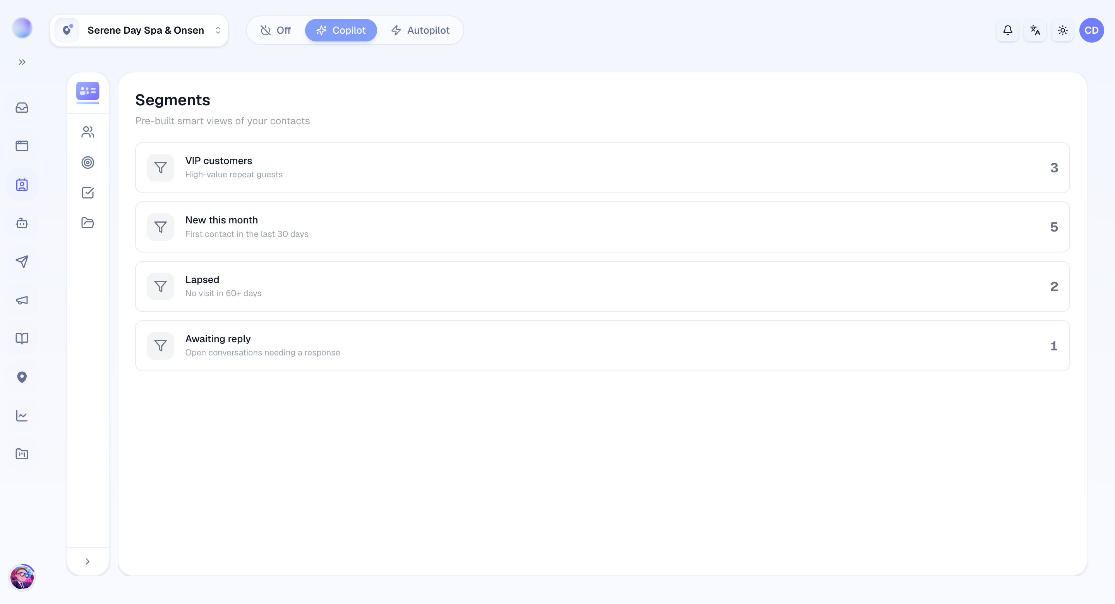Click the count 3 for VIP customers
Screen dimensions: 1115x604
coord(1054,168)
